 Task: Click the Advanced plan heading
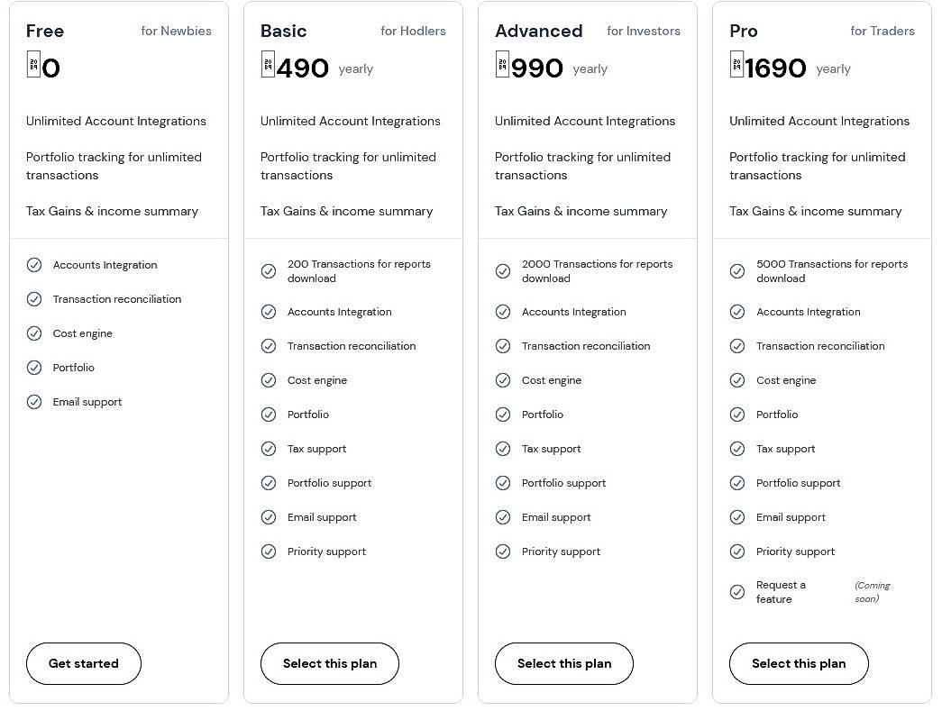pyautogui.click(x=538, y=31)
